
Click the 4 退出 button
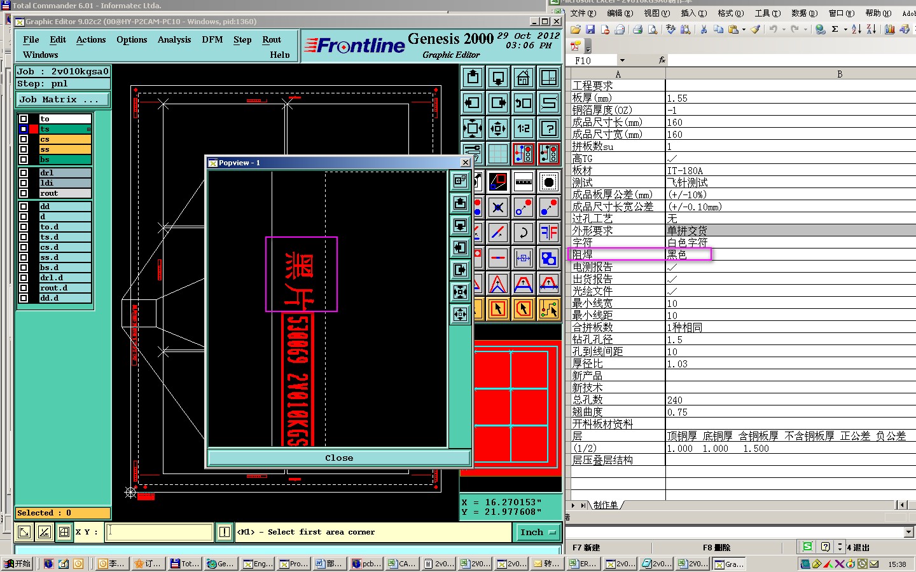858,547
